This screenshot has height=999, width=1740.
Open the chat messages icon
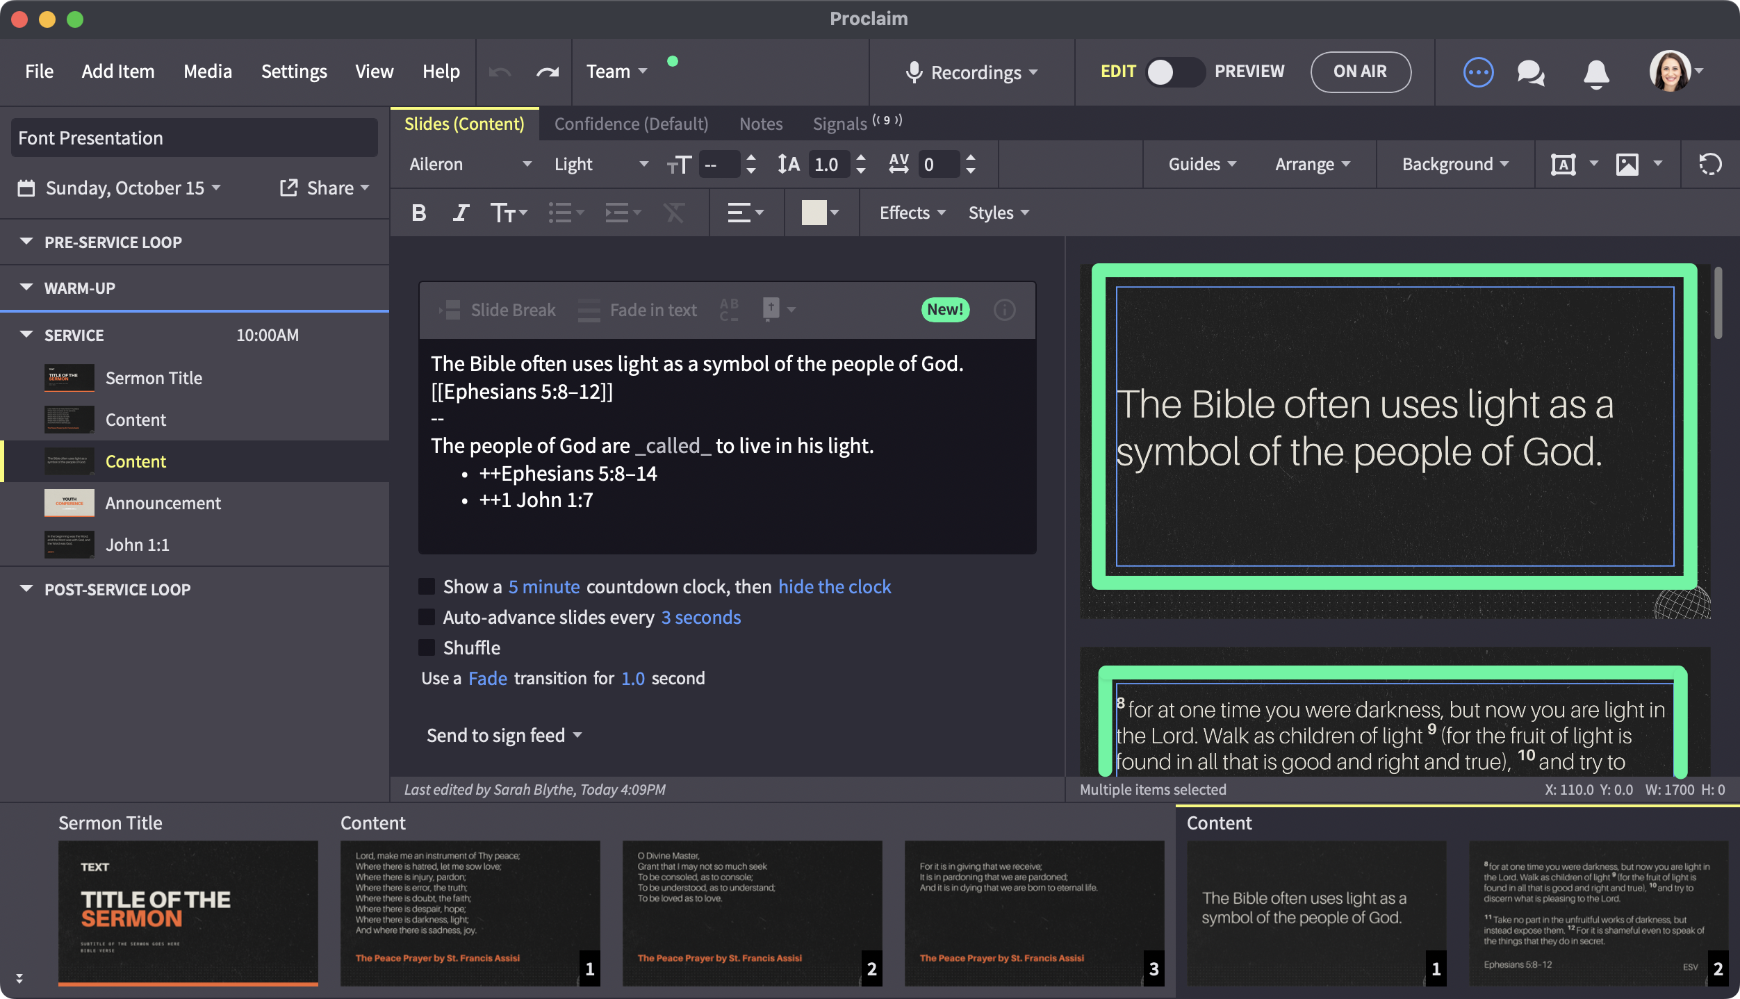click(x=1530, y=72)
